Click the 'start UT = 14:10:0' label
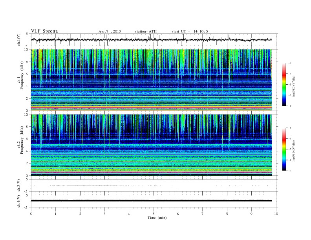Viewport: 311px width, 240px height. coord(190,31)
